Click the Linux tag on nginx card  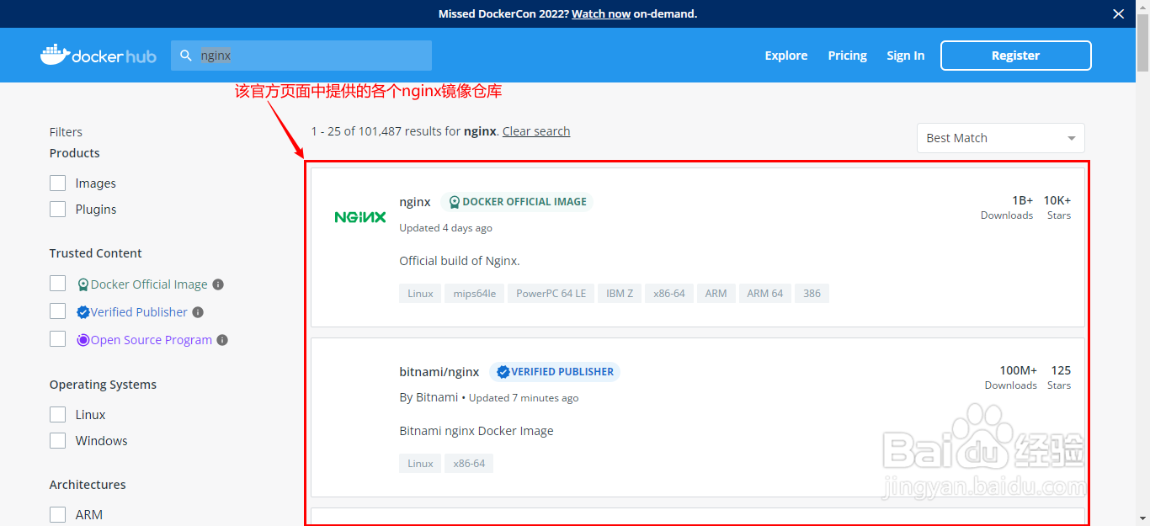pos(420,294)
